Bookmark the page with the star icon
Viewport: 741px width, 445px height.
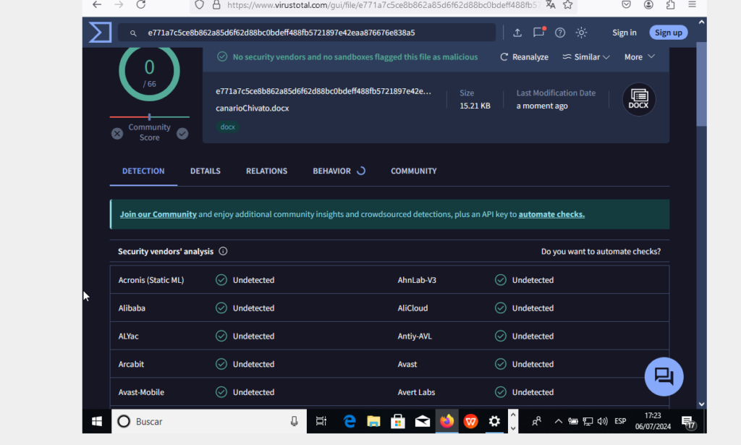568,5
